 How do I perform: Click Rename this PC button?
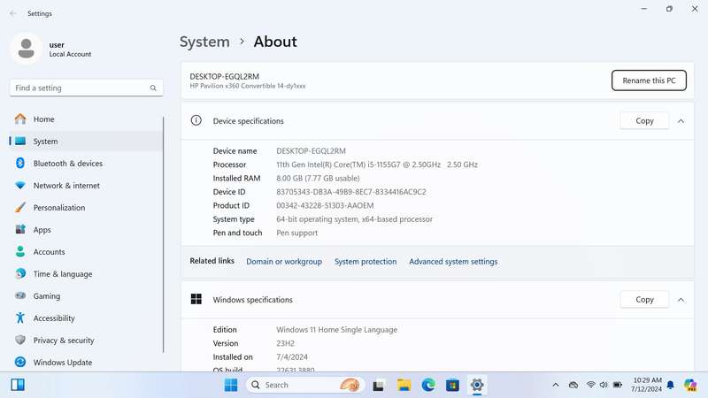[649, 80]
